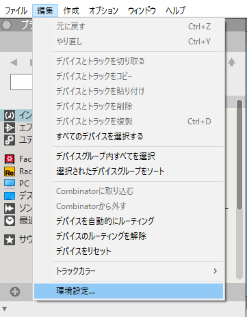The image size is (247, 317).
Task: Click the round plus button at bottom left
Action: [x=15, y=292]
